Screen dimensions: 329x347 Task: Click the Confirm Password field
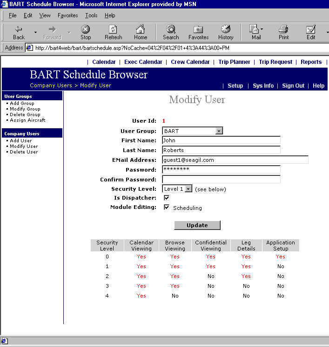click(221, 179)
